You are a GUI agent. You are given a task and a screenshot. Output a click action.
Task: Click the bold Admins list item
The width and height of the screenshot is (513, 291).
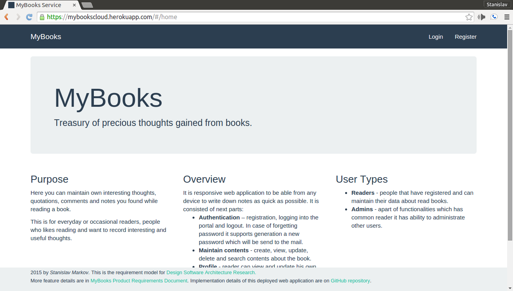362,209
